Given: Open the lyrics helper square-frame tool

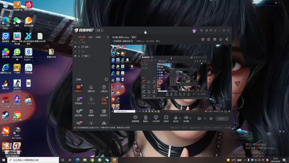Looking at the screenshot, I should 104,113.
